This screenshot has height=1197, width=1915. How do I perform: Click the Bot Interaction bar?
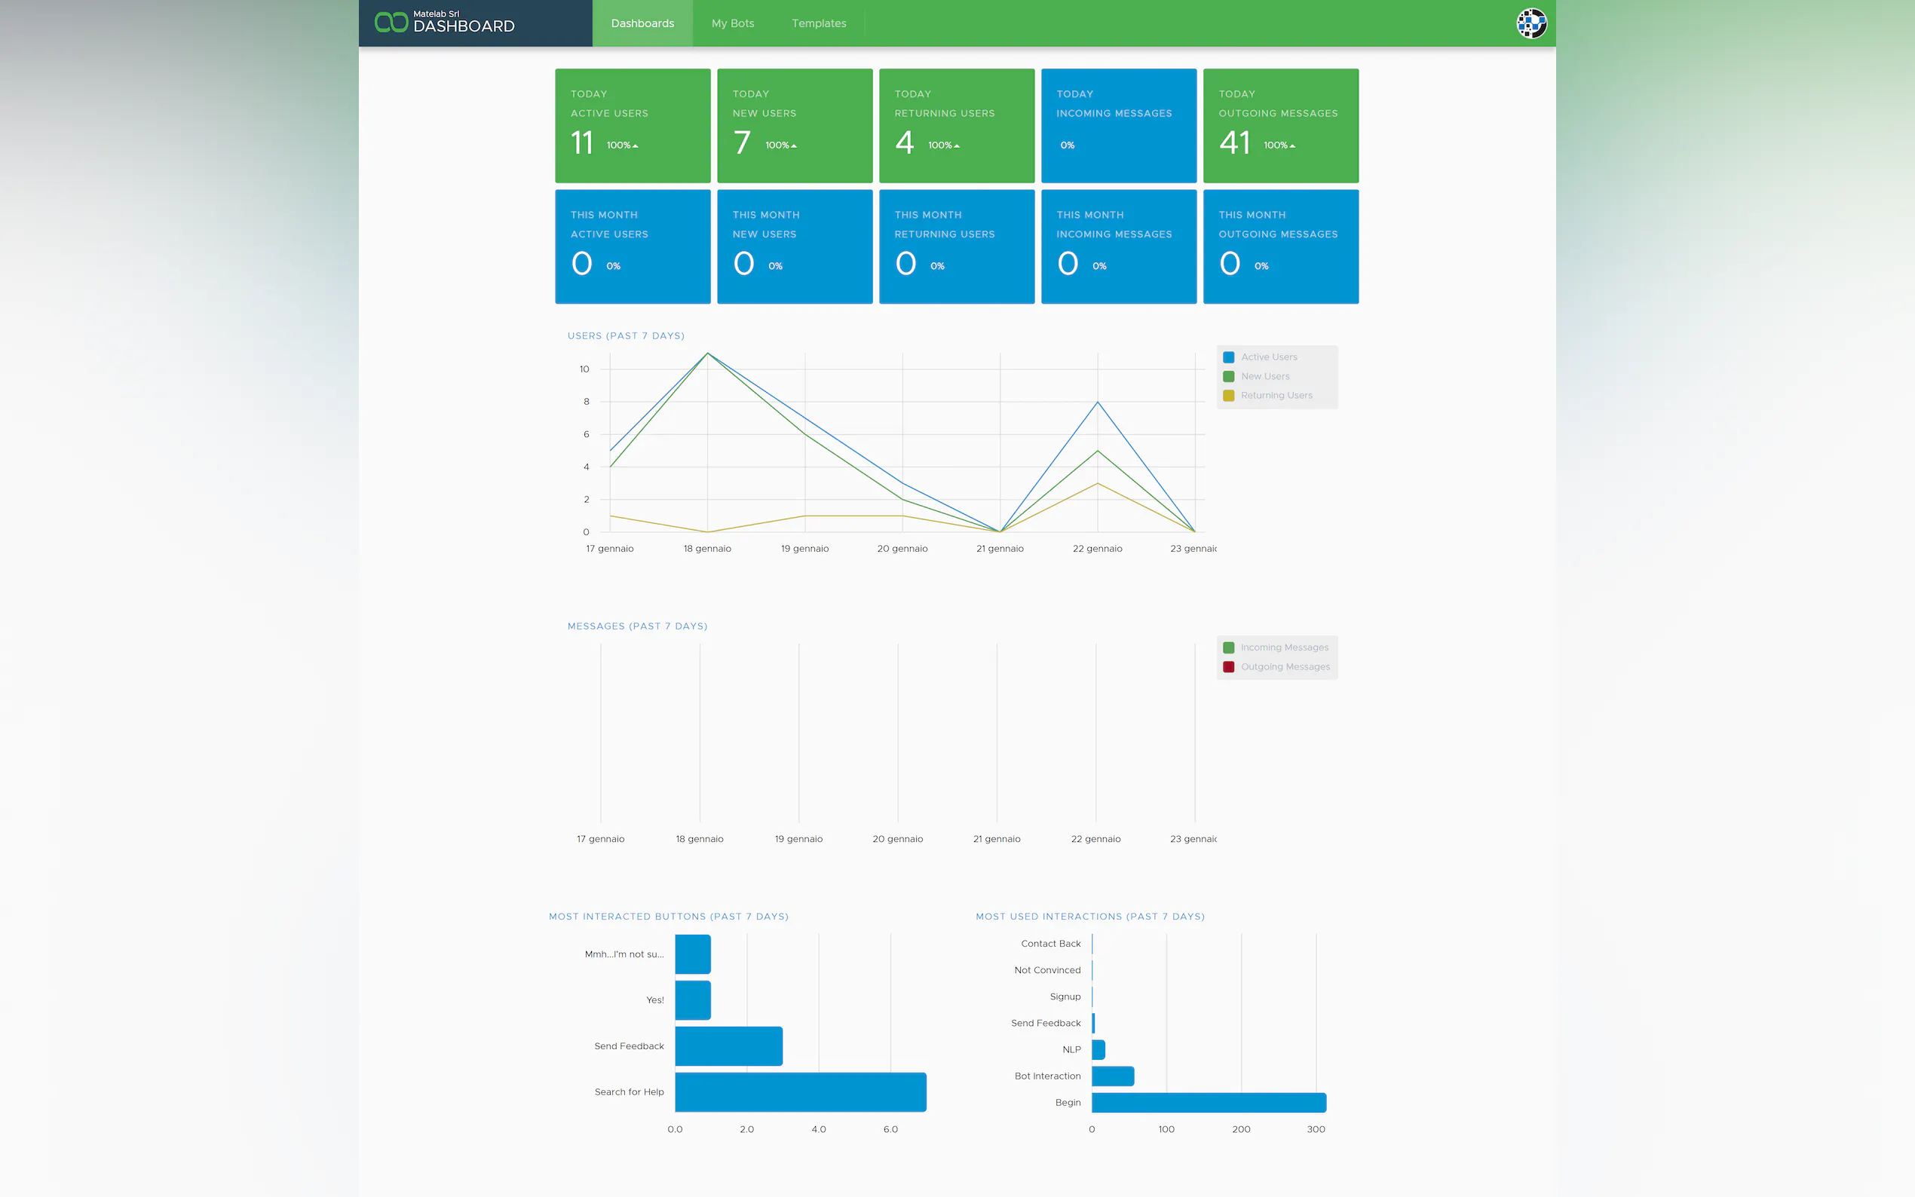click(1112, 1076)
